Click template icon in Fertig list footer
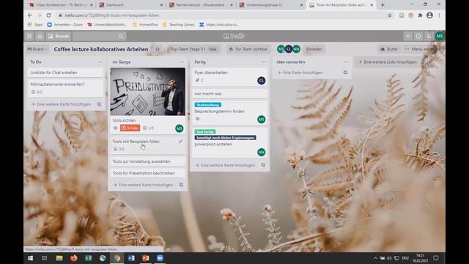This screenshot has height=264, width=469. (263, 165)
